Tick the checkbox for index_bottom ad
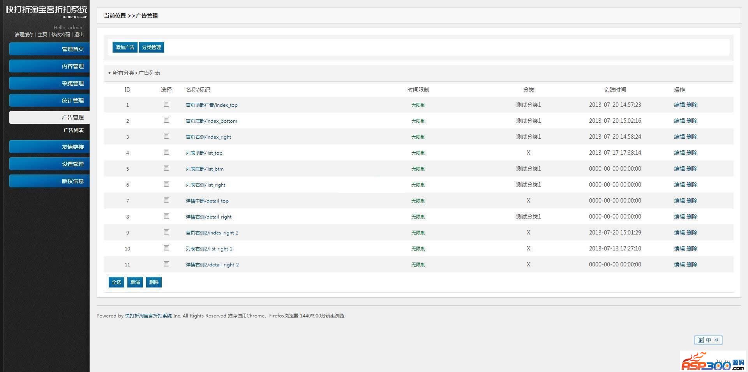This screenshot has height=372, width=748. [x=166, y=120]
